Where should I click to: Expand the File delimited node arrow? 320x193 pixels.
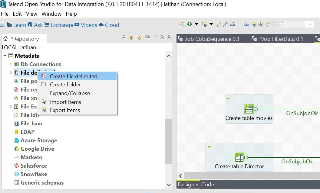[x=11, y=72]
